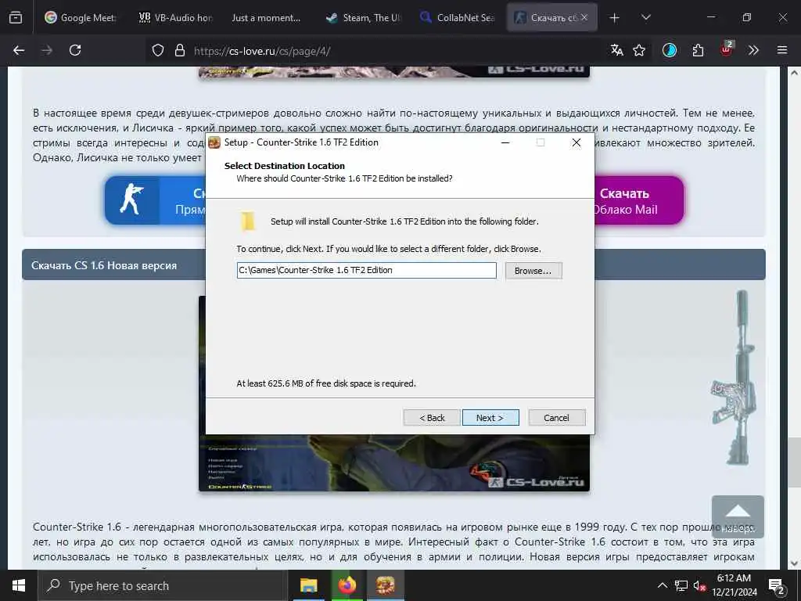Open the blue circular extension icon

(670, 50)
